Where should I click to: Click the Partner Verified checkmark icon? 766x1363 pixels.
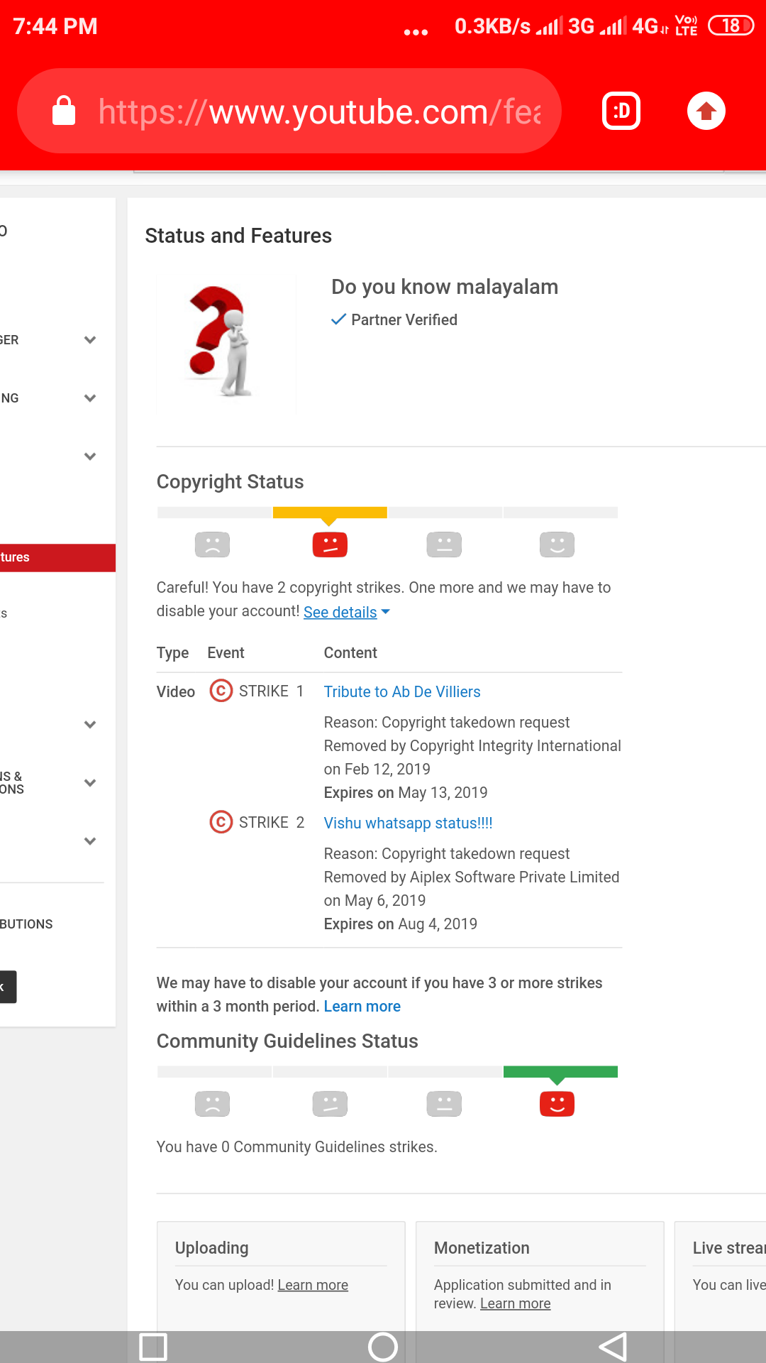tap(339, 319)
